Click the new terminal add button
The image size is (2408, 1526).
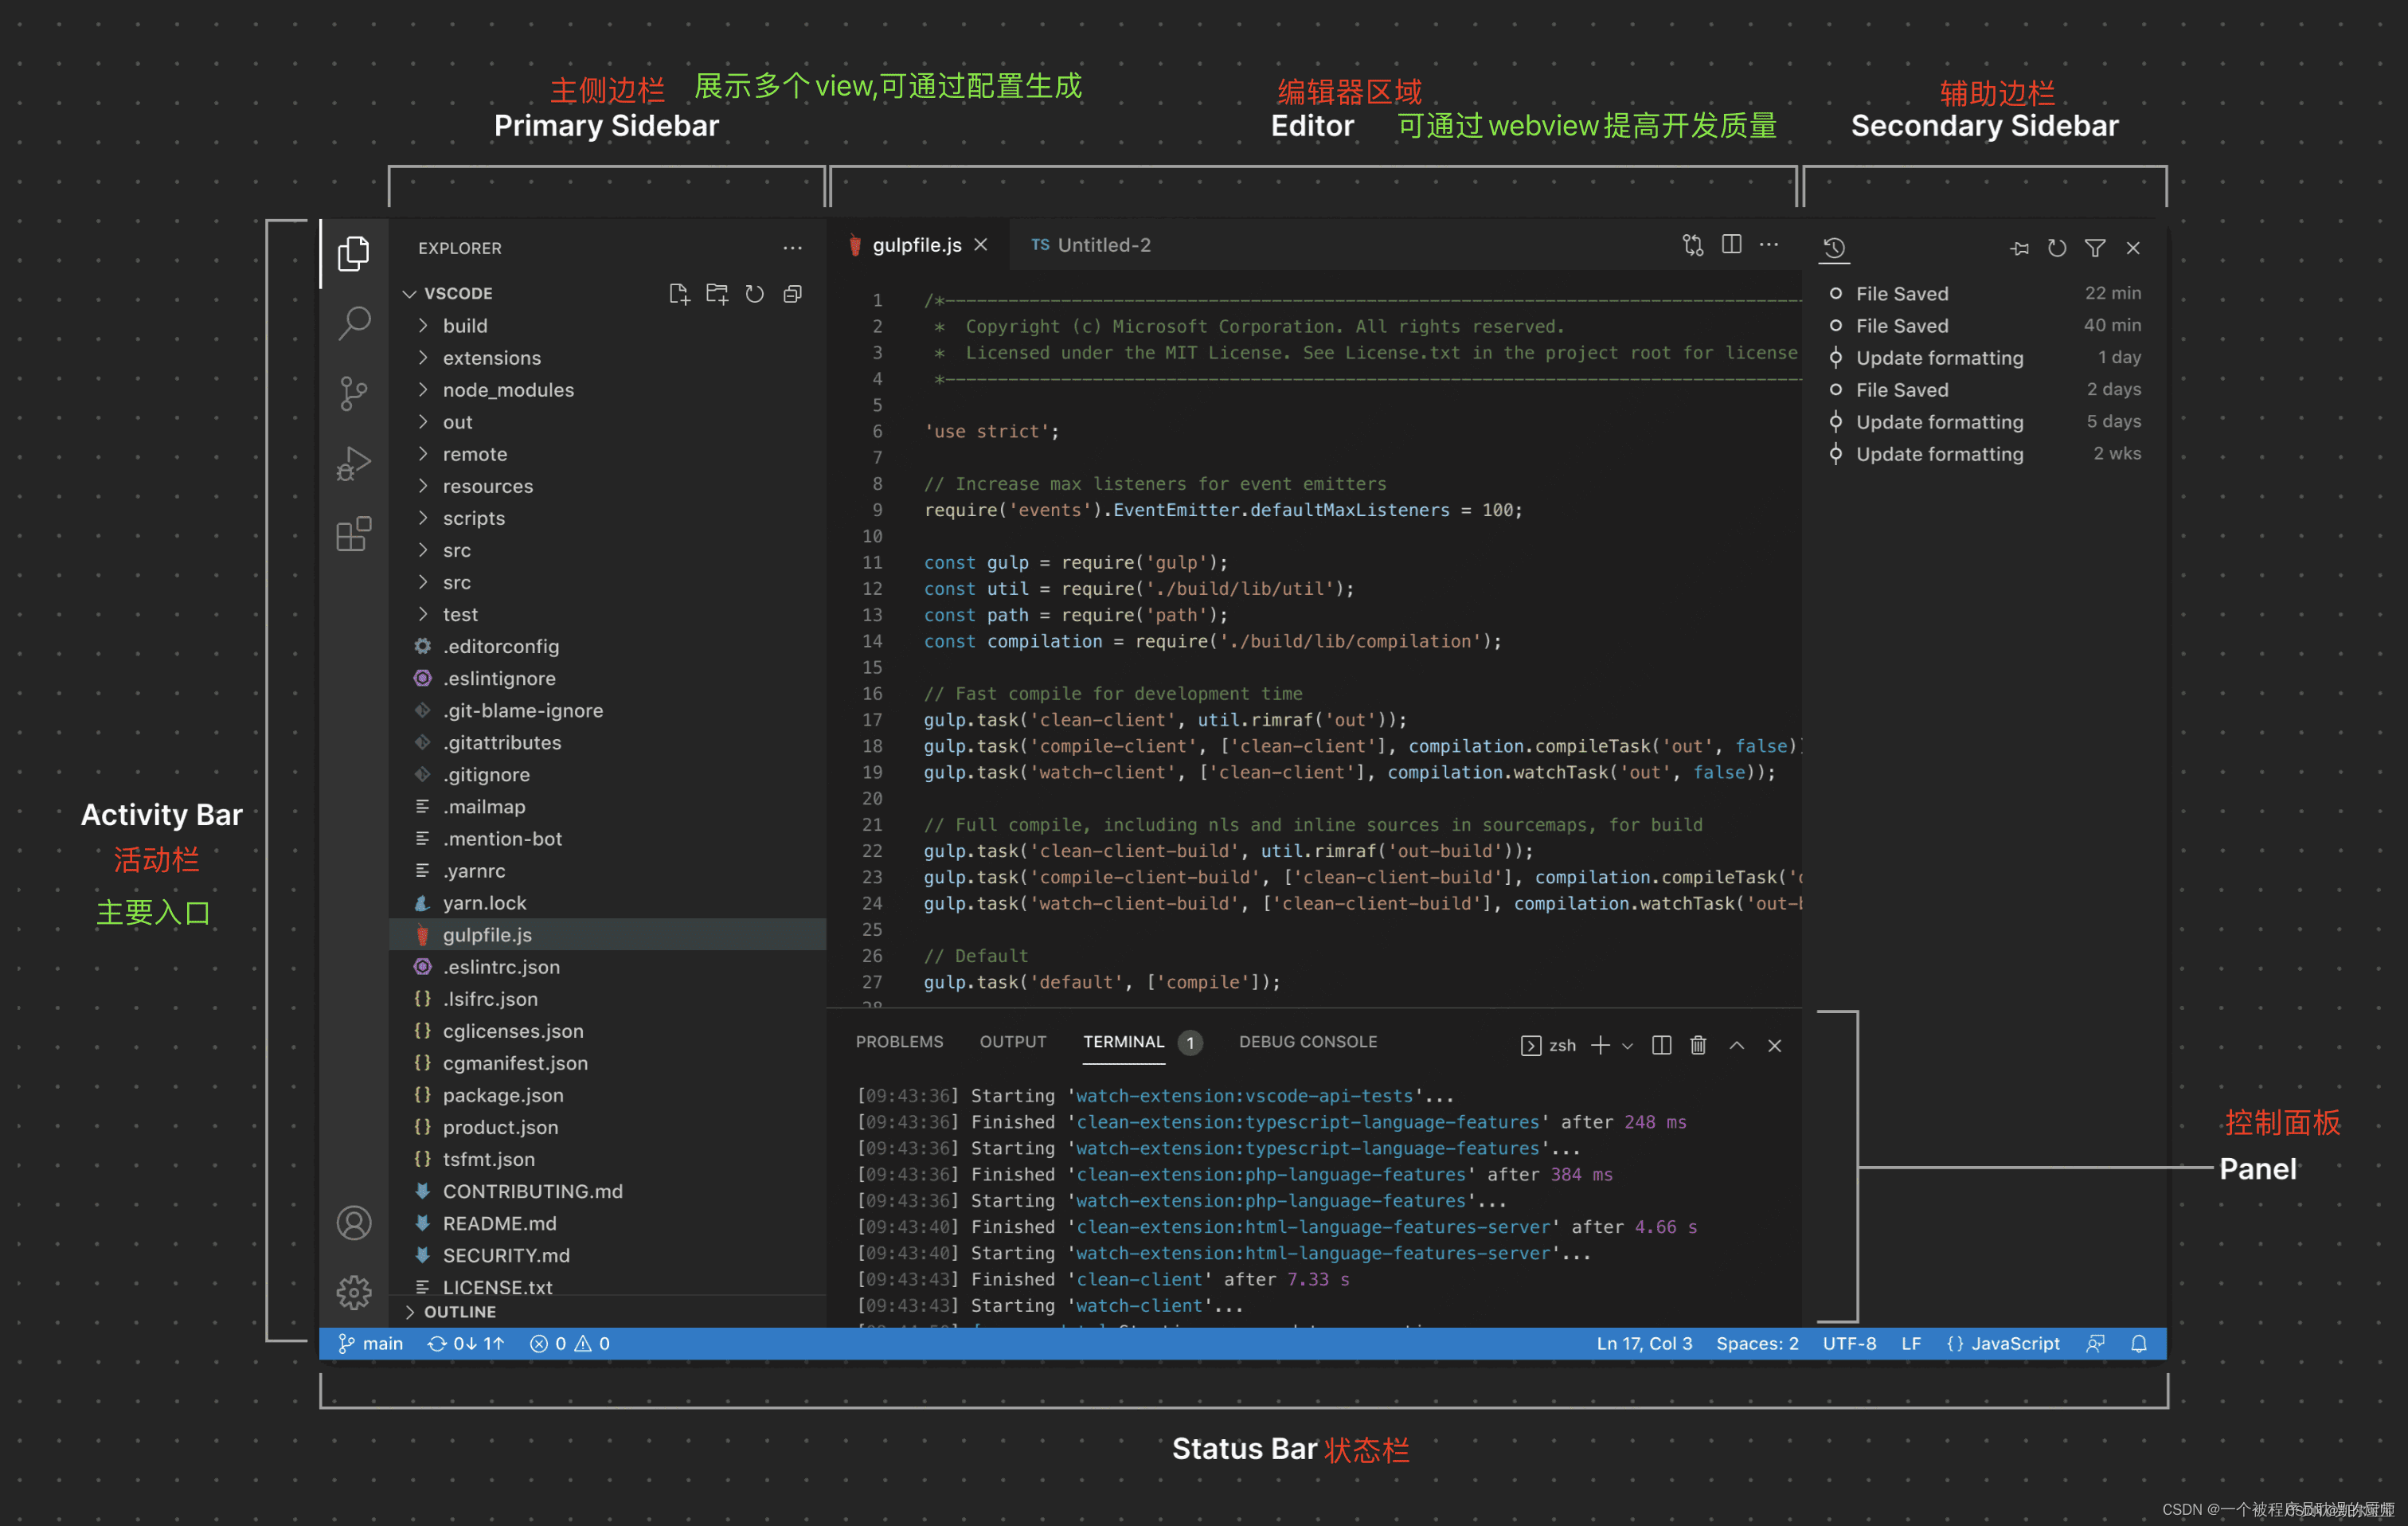click(x=1609, y=1043)
